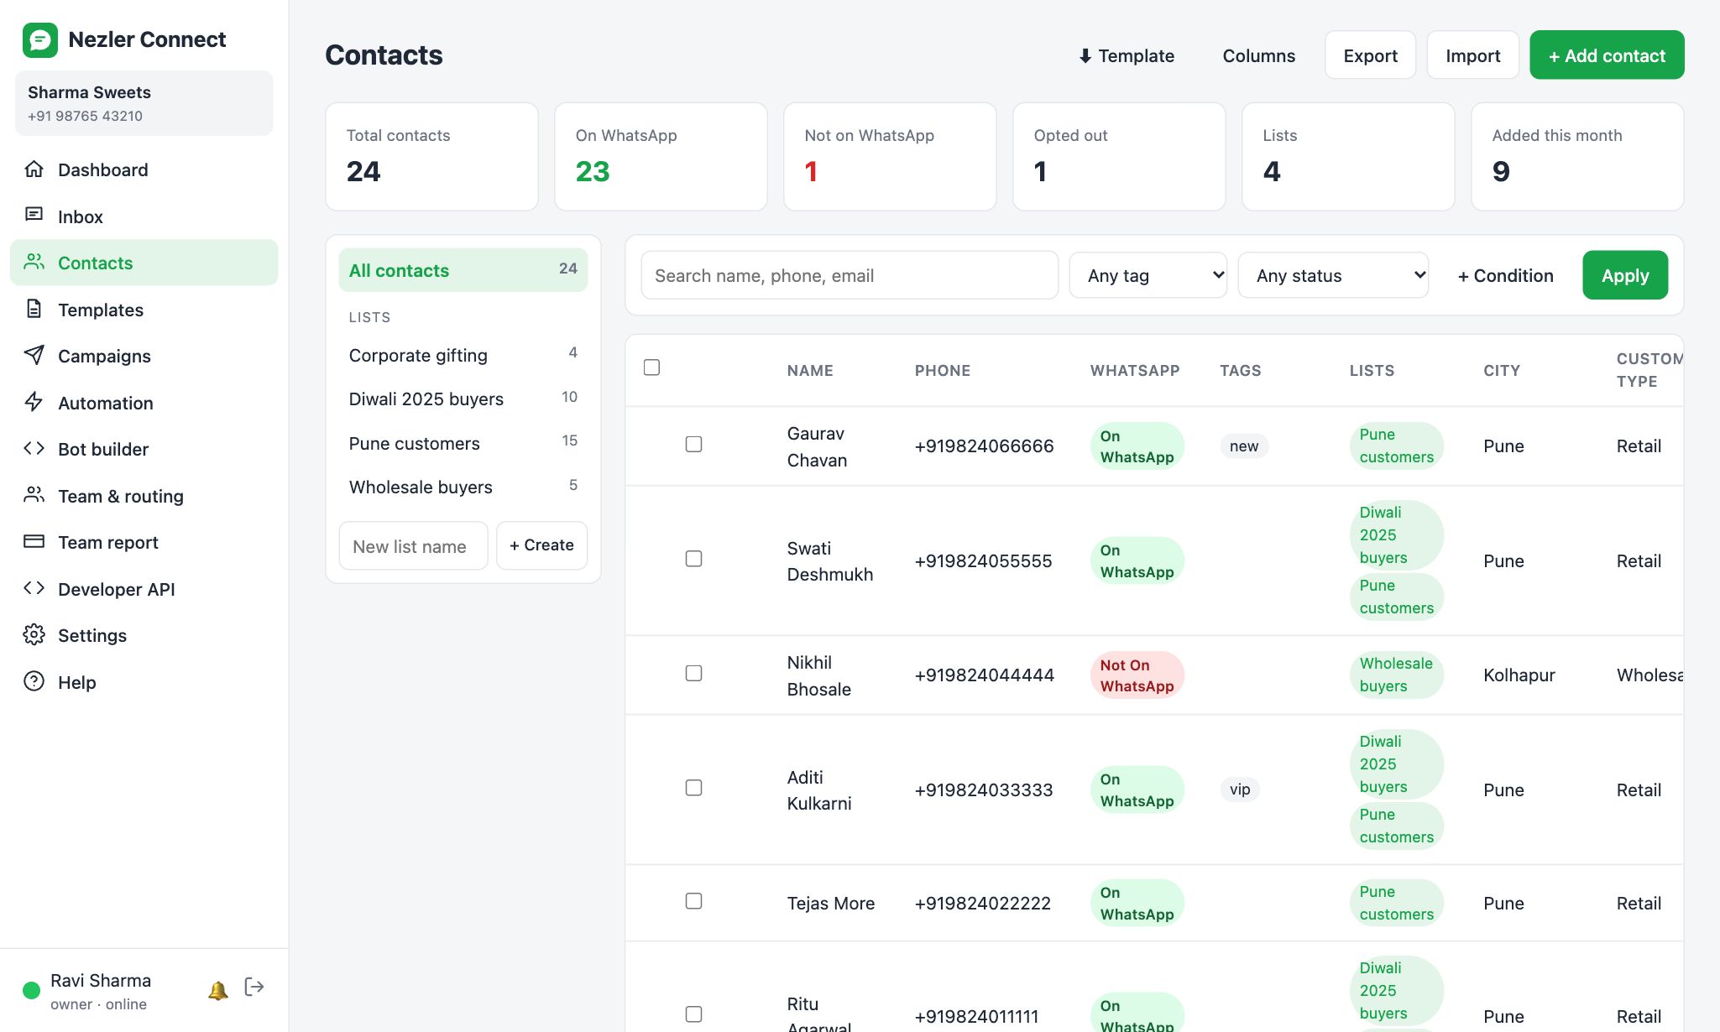This screenshot has width=1720, height=1032.
Task: Check the box for Swati Deshmukh
Action: tap(693, 559)
